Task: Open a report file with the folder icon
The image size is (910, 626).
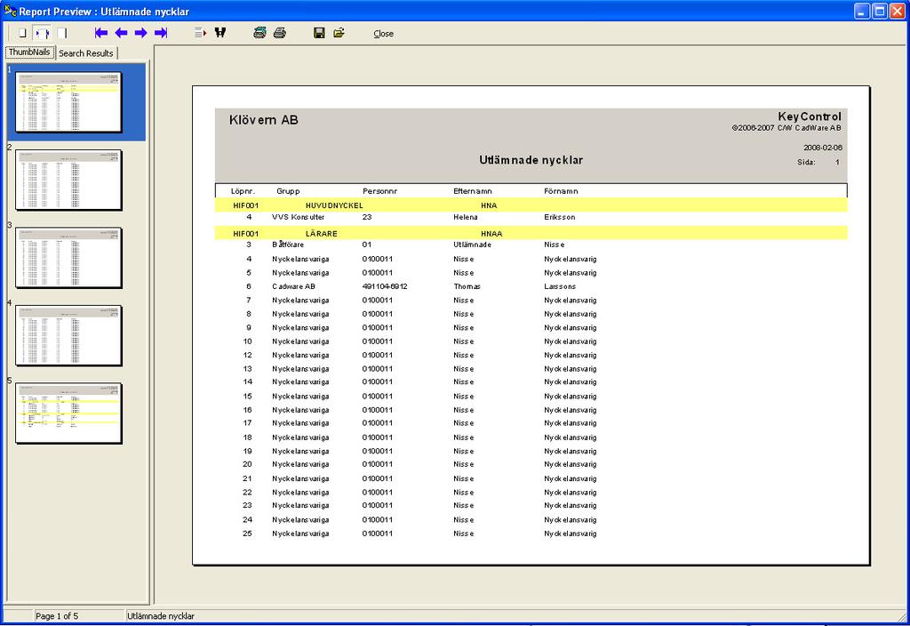Action: pyautogui.click(x=339, y=33)
